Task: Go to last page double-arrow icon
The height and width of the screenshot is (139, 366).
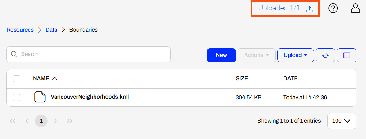Action: tap(70, 121)
